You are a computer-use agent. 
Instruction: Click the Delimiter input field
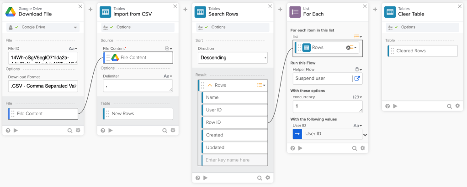(x=138, y=86)
